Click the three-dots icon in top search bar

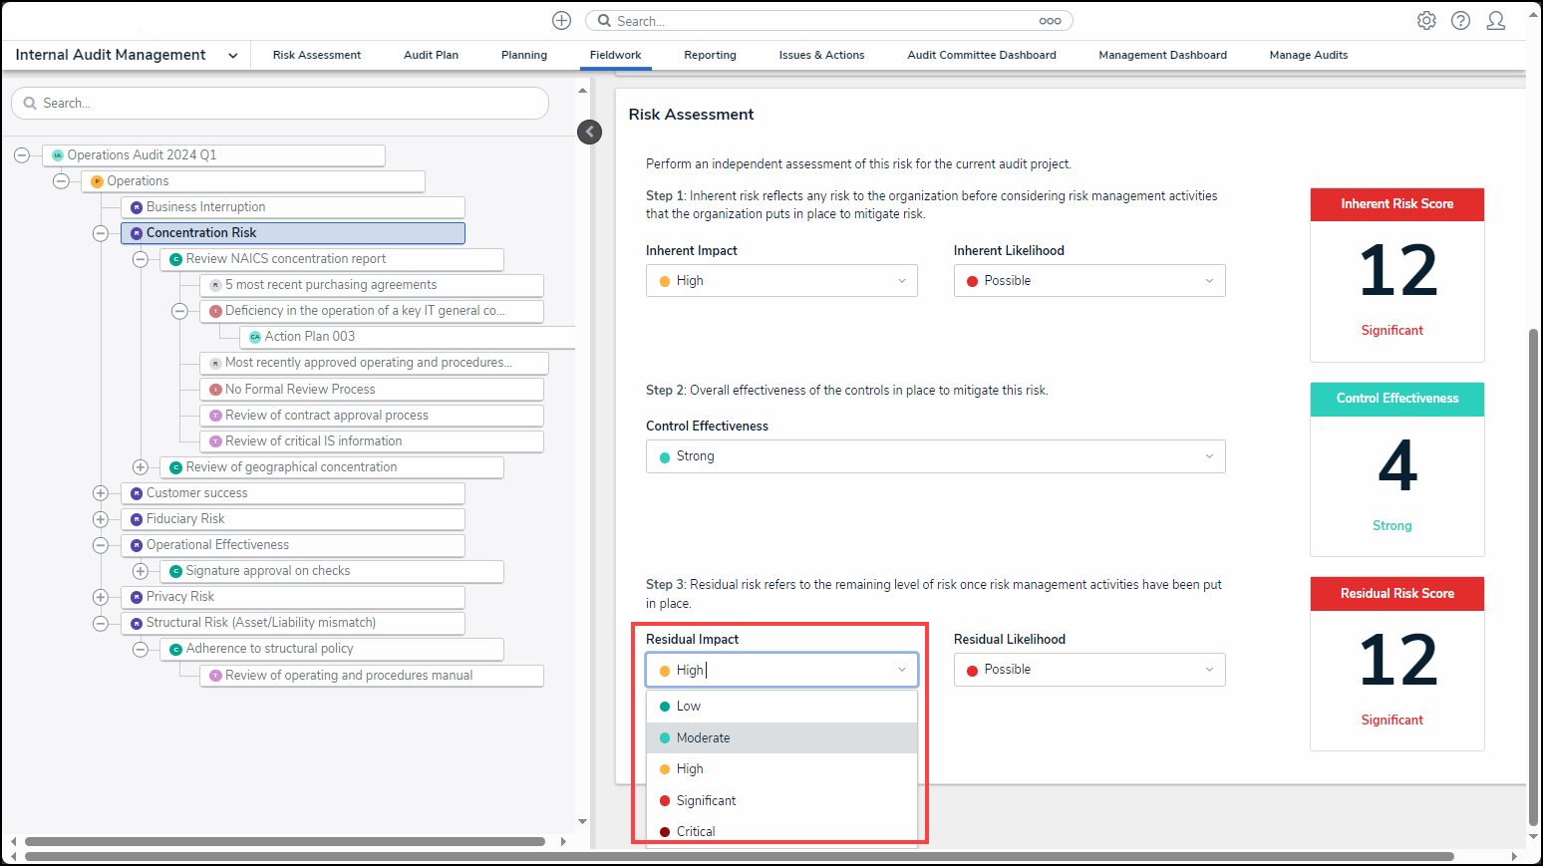point(1050,21)
